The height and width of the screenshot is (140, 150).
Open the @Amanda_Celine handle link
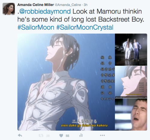68,5
